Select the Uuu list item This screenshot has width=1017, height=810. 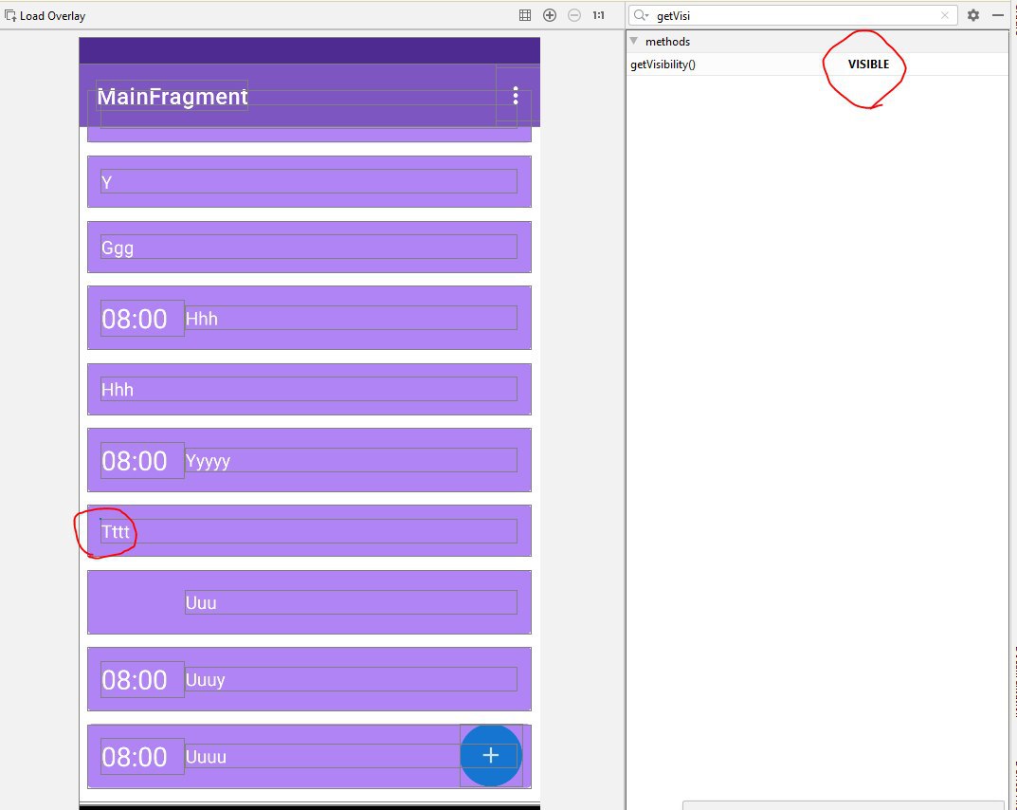(x=309, y=602)
